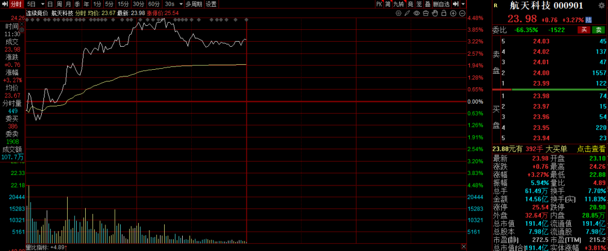The height and width of the screenshot is (251, 608).
Task: Click the red 买 buy button
Action: [x=584, y=30]
